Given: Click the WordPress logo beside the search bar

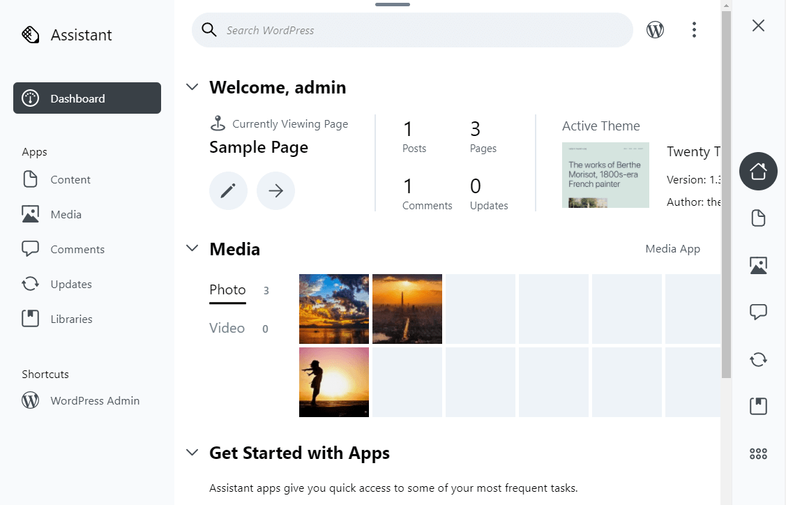Looking at the screenshot, I should (x=655, y=29).
